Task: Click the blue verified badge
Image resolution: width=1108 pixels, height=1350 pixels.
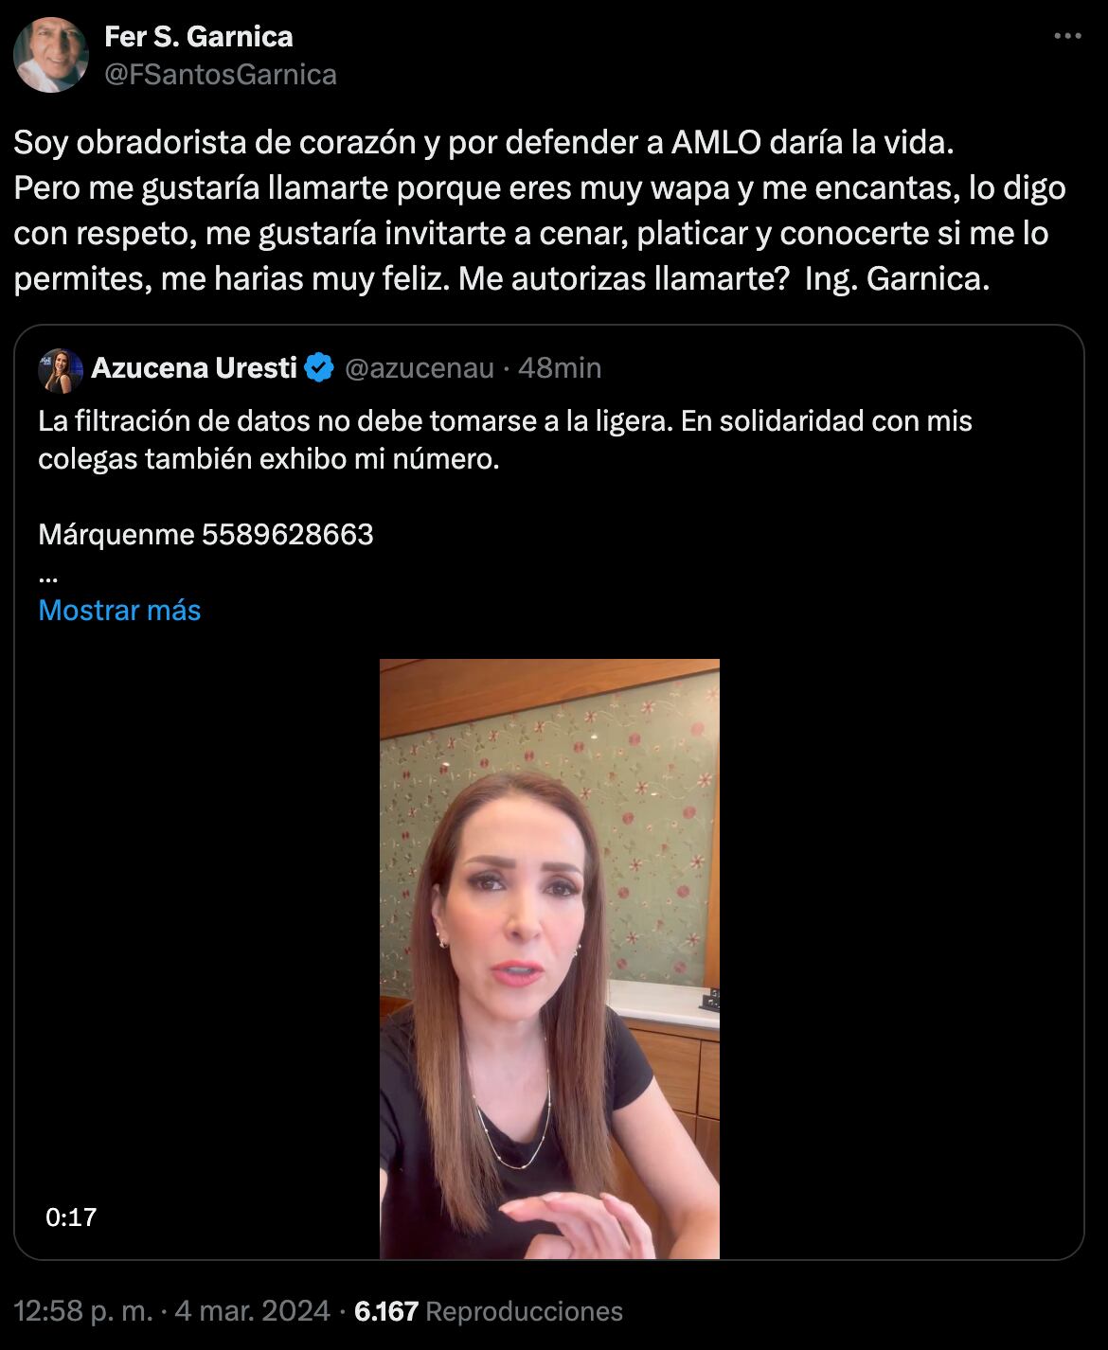Action: (319, 367)
